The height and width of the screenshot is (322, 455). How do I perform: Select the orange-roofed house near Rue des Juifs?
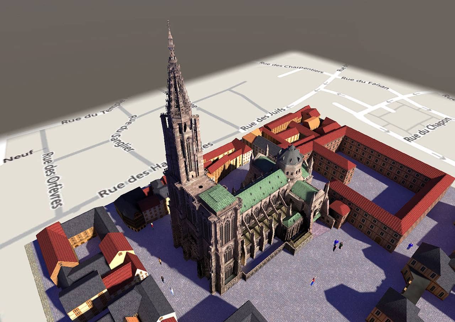click(x=311, y=123)
